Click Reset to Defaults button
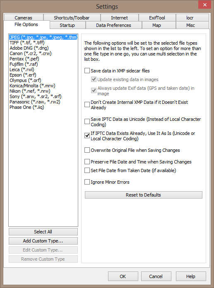Screen dimensions: 214x288 coord(144,195)
